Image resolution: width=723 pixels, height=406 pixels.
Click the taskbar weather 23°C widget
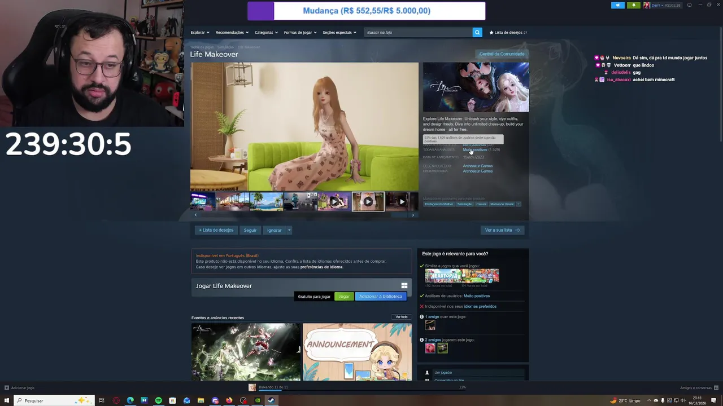[x=625, y=400]
